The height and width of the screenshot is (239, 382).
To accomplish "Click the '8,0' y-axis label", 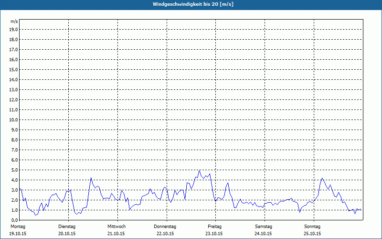I will click(14, 140).
